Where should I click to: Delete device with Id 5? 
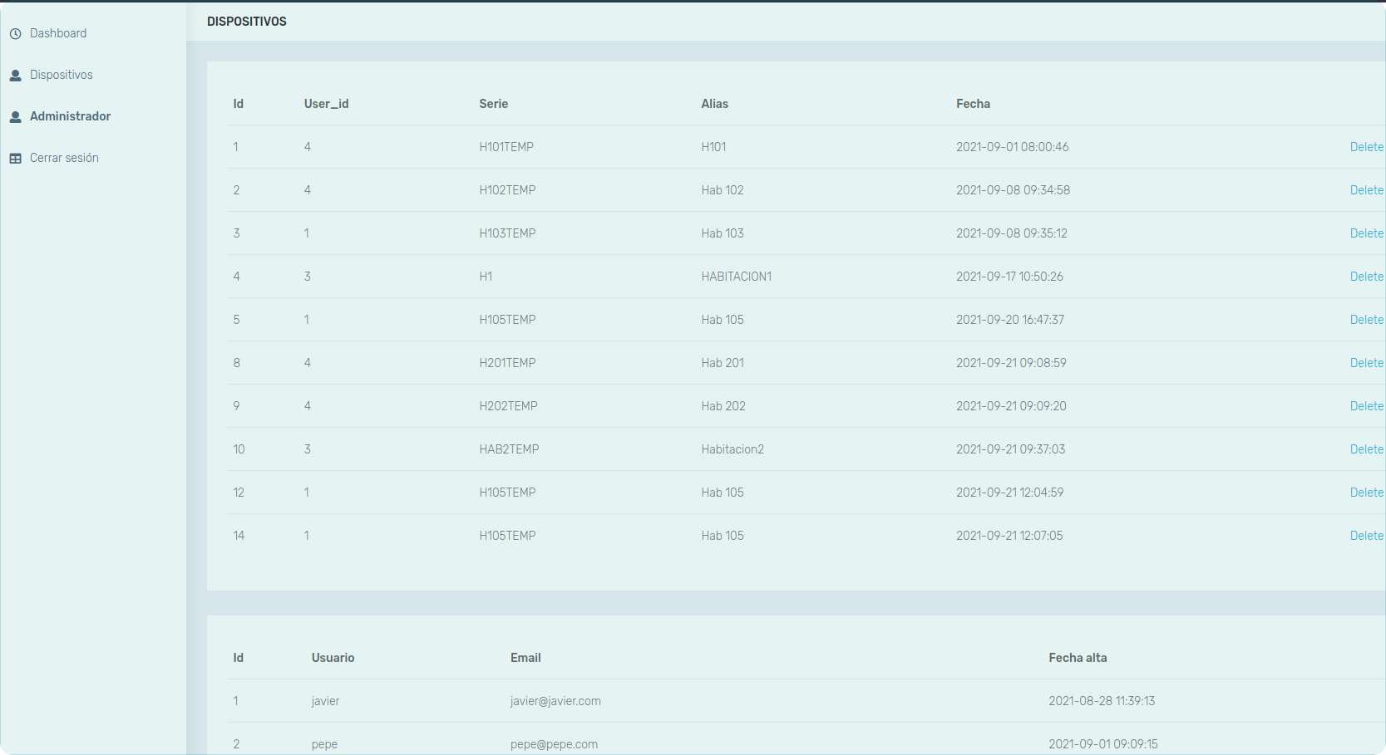coord(1366,320)
